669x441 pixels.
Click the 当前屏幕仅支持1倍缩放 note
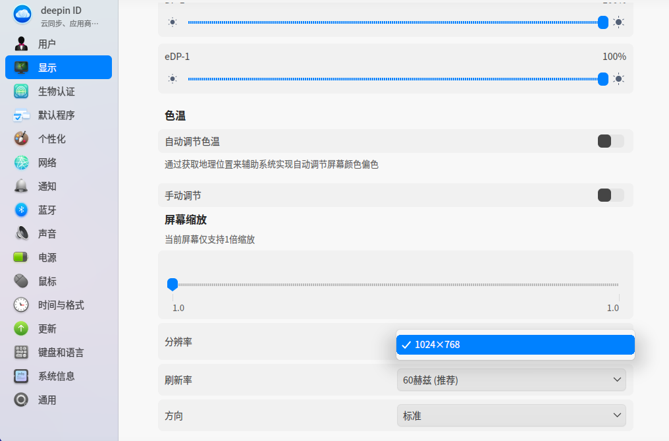(x=209, y=239)
